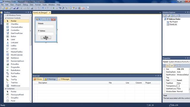Toggle auto-hide pin on Toolbox panel
Image resolution: width=190 pixels, height=107 pixels.
click(28, 12)
